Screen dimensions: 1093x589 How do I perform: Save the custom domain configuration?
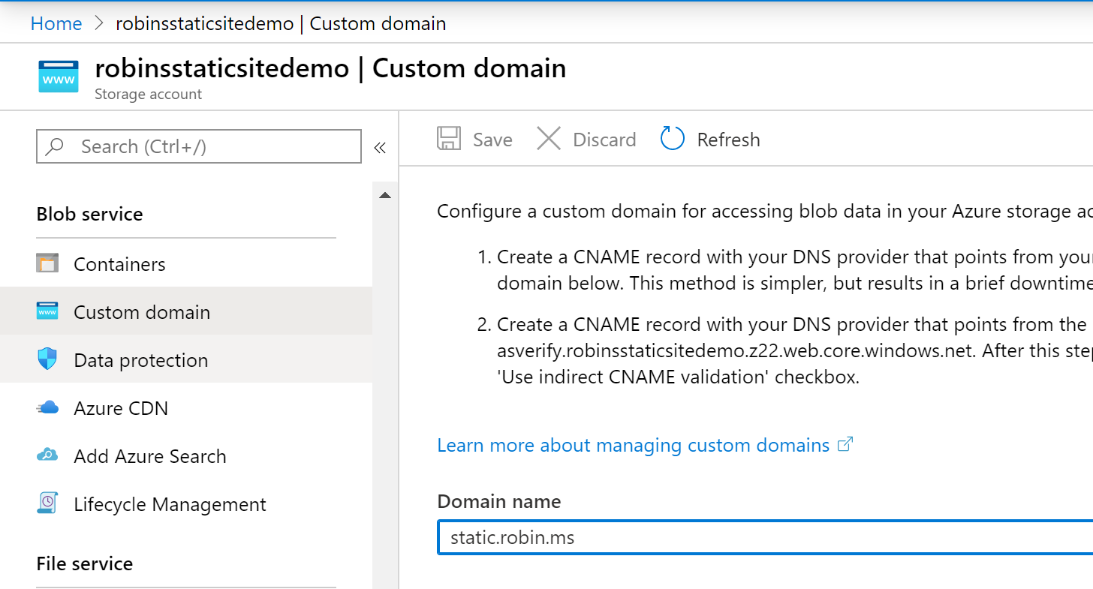pyautogui.click(x=474, y=139)
